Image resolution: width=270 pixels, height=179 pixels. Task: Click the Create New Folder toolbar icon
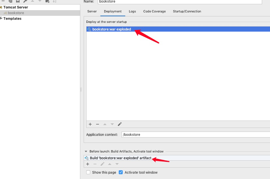click(x=47, y=1)
